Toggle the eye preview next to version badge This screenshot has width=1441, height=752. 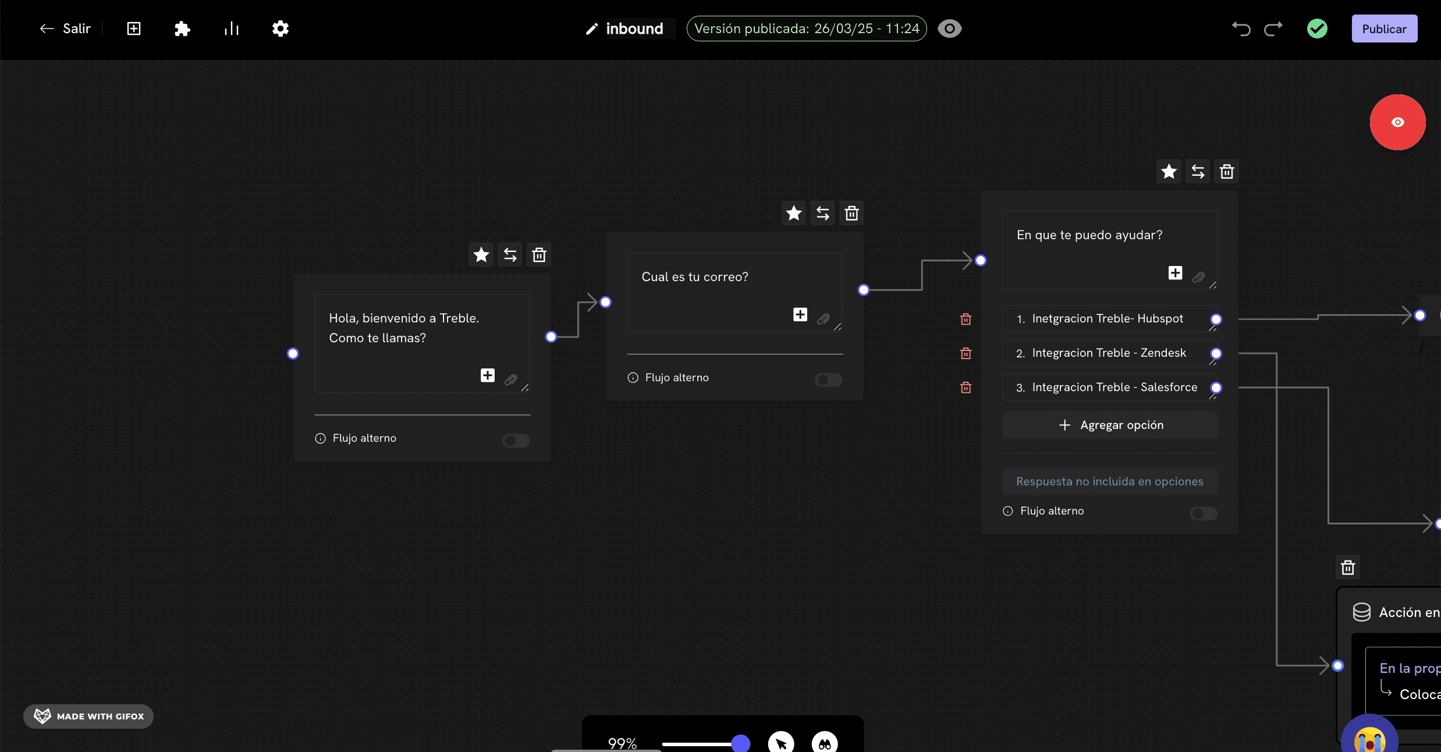coord(950,29)
